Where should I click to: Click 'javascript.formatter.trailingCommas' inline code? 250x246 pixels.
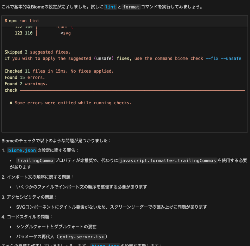168,161
